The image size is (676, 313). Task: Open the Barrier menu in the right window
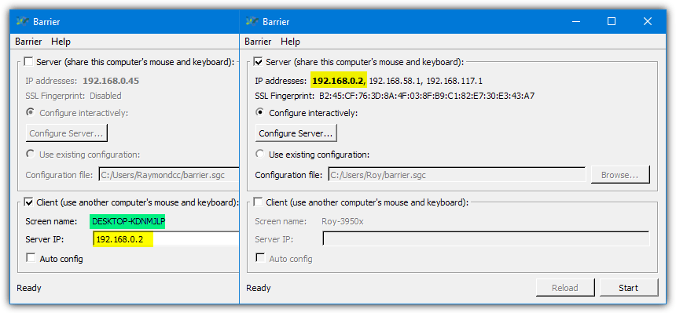258,42
